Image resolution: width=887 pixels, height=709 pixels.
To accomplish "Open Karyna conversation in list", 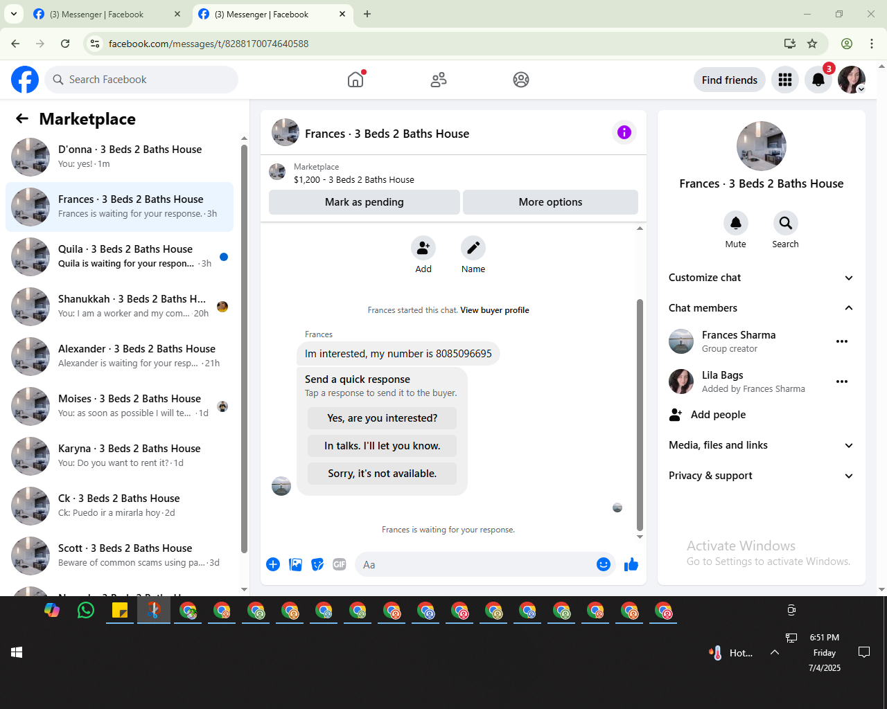I will click(119, 456).
